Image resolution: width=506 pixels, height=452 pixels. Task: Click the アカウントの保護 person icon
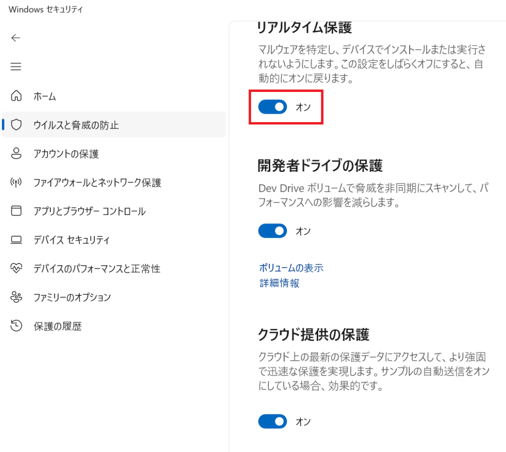[x=16, y=154]
